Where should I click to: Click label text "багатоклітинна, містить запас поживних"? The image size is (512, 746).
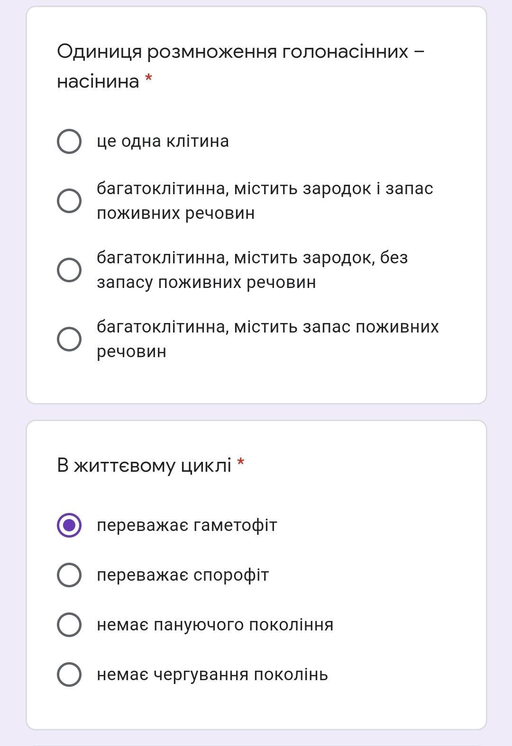coord(267,327)
